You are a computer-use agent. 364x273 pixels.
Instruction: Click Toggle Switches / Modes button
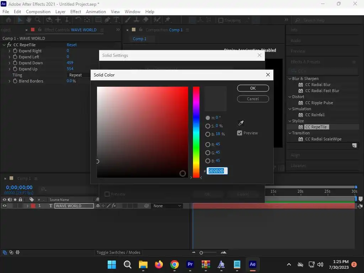click(x=118, y=252)
